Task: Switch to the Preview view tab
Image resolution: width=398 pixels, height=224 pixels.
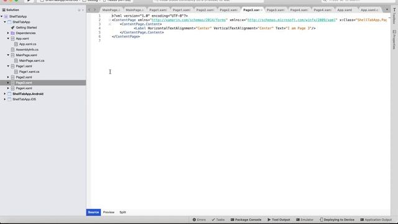Action: 109,212
